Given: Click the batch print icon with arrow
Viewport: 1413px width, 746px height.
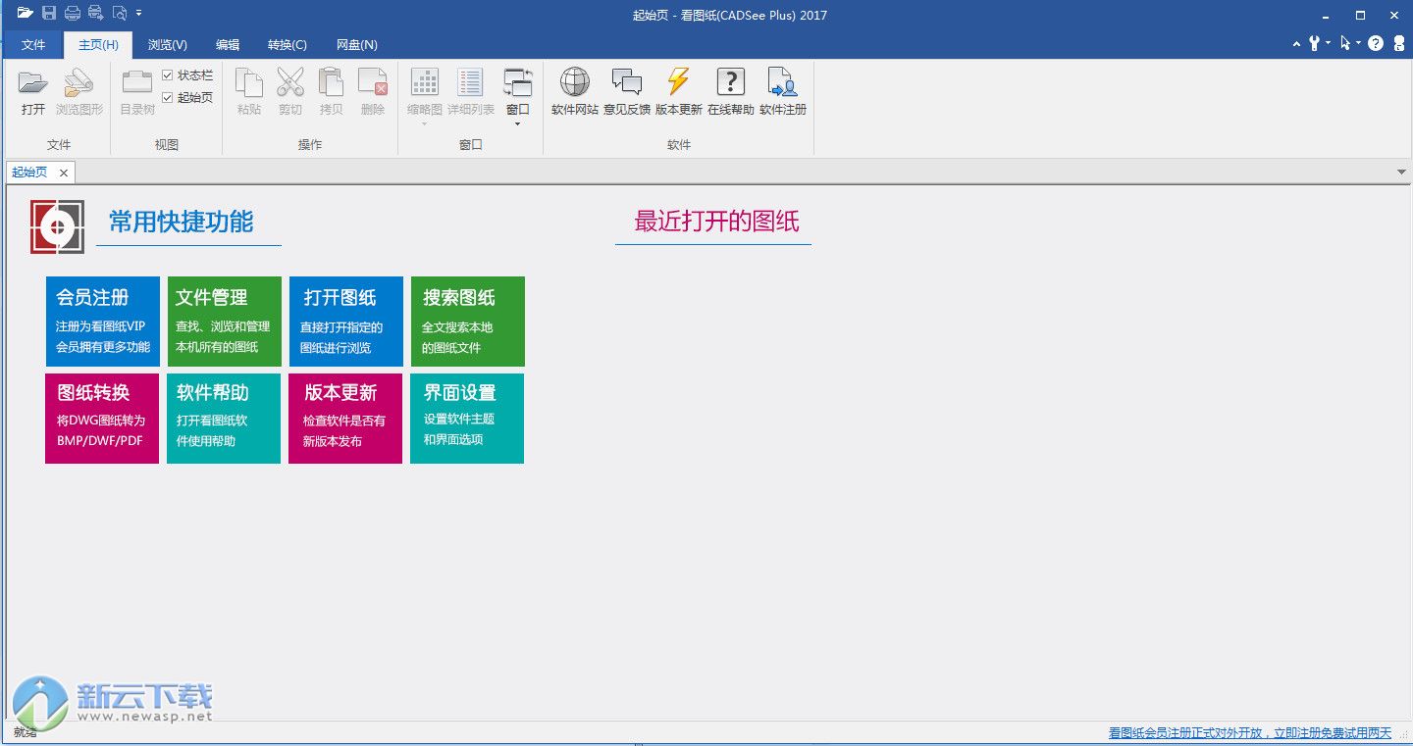Looking at the screenshot, I should point(96,13).
